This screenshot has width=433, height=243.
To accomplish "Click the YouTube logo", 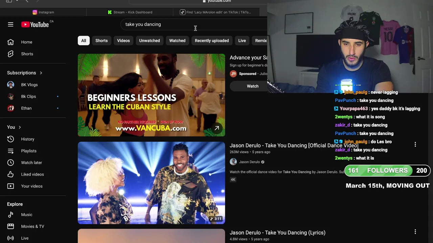I will 35,24.
